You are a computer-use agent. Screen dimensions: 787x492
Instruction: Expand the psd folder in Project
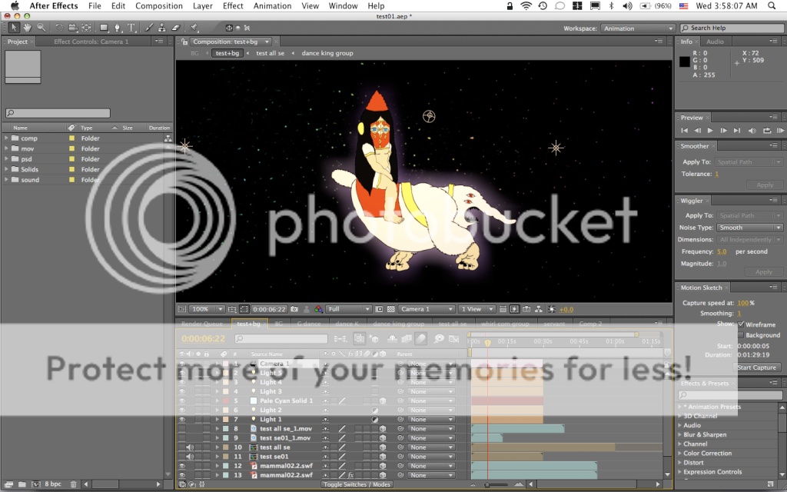(x=7, y=159)
